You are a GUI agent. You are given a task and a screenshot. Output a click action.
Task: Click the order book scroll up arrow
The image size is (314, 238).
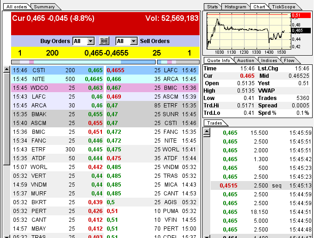(x=6, y=69)
